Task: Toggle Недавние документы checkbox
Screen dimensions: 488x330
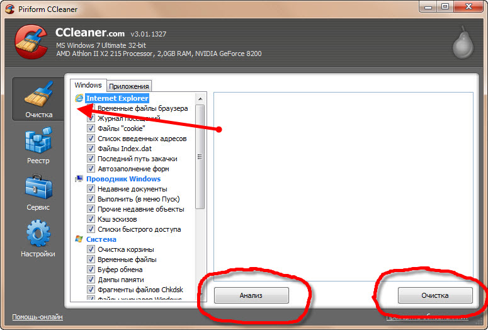Action: (x=91, y=189)
